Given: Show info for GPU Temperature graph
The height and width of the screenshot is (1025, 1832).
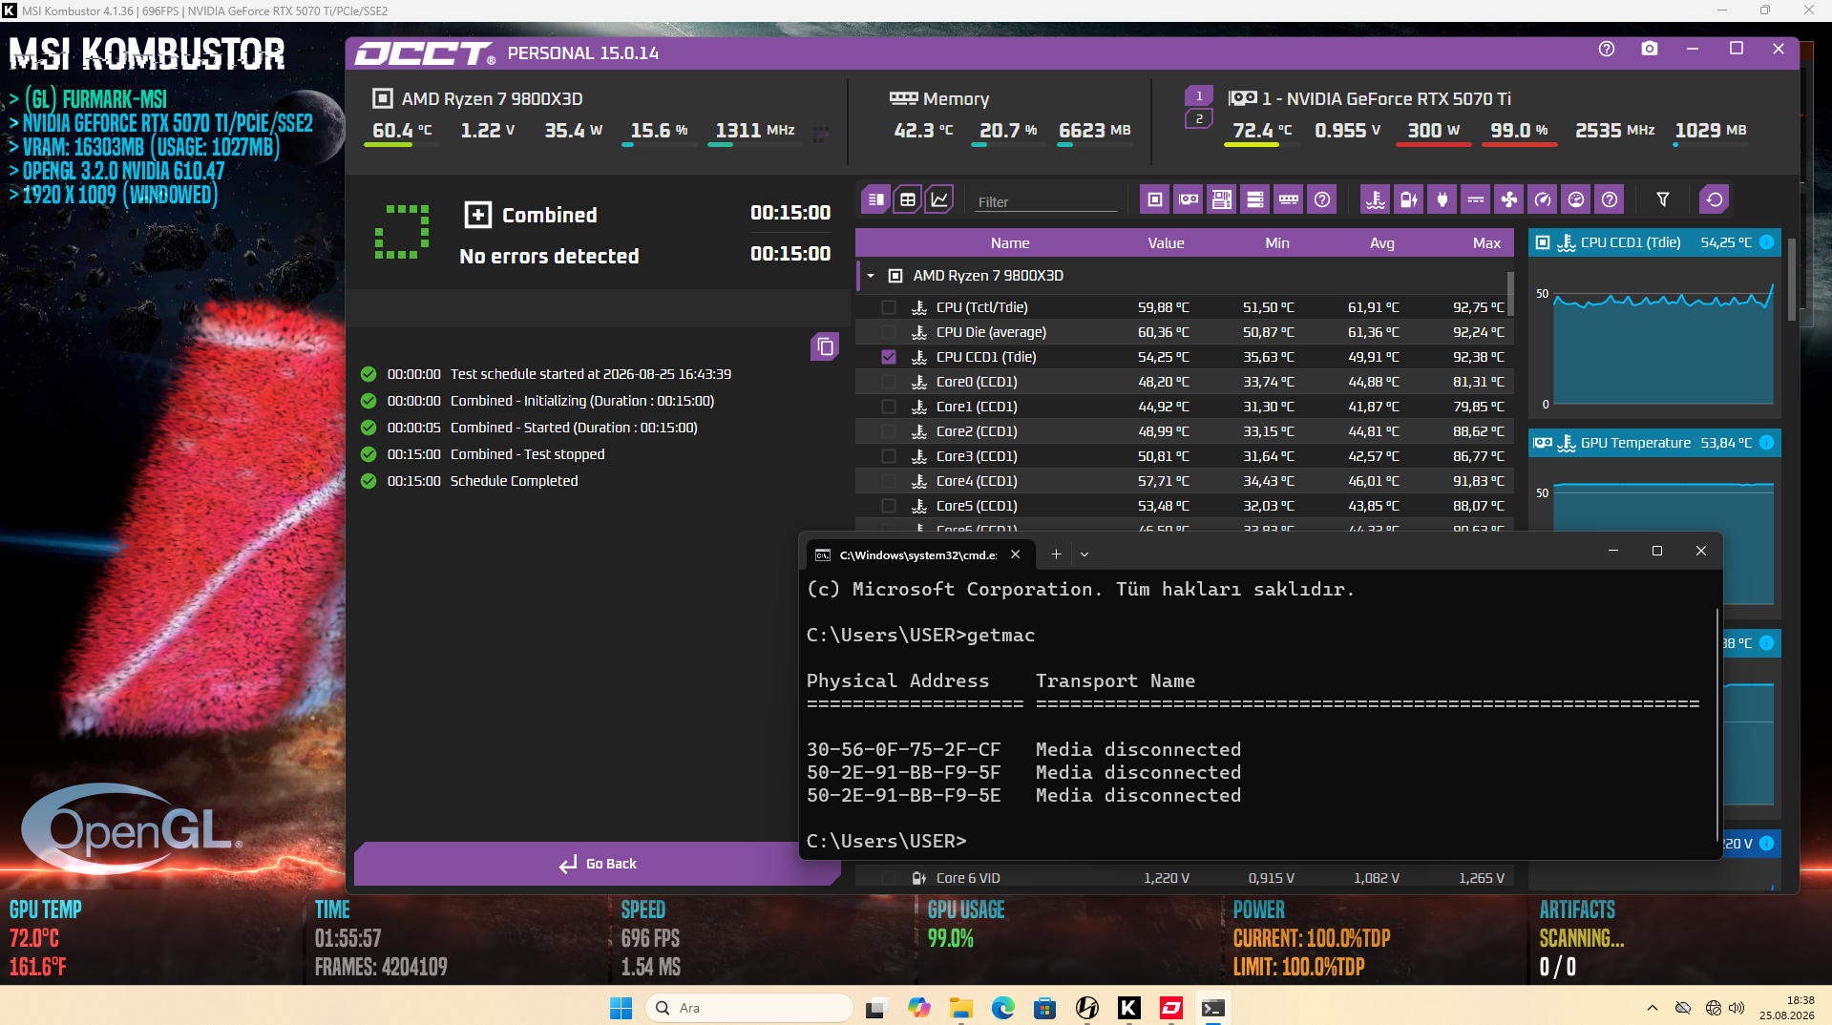Looking at the screenshot, I should (1767, 443).
